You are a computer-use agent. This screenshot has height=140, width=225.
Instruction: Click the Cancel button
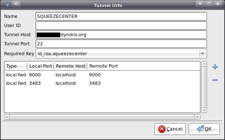170,129
